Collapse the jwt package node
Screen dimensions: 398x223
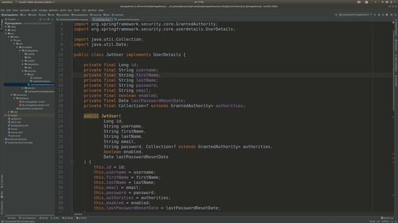25,74
